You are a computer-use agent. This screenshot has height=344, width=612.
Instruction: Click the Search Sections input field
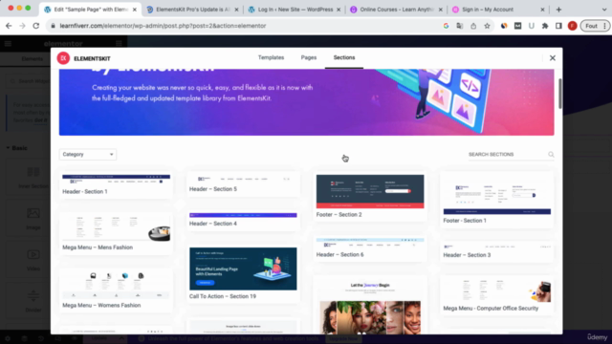[507, 155]
